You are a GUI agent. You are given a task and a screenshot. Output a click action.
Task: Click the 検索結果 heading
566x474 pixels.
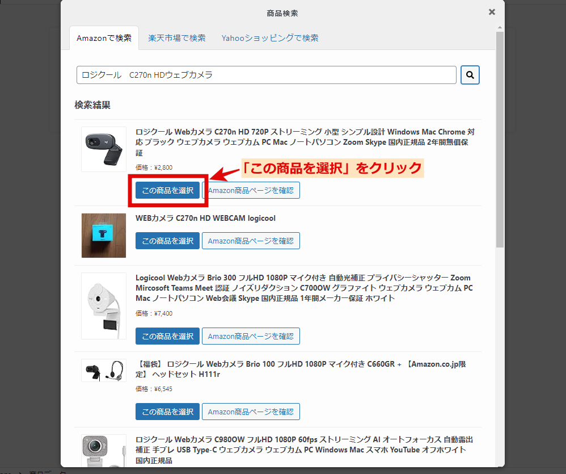pyautogui.click(x=92, y=105)
